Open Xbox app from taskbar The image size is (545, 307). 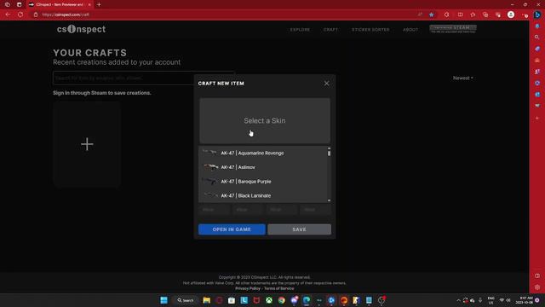pyautogui.click(x=269, y=300)
